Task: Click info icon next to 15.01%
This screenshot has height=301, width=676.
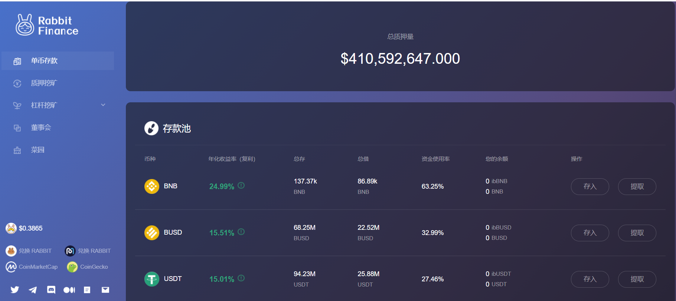Action: (x=241, y=278)
